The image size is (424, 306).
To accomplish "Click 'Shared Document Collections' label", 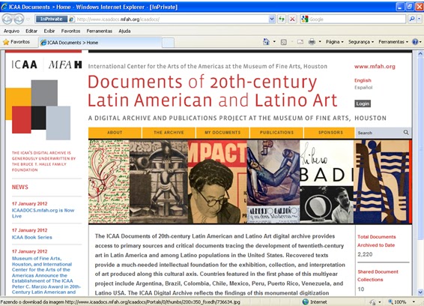I will pyautogui.click(x=378, y=276).
